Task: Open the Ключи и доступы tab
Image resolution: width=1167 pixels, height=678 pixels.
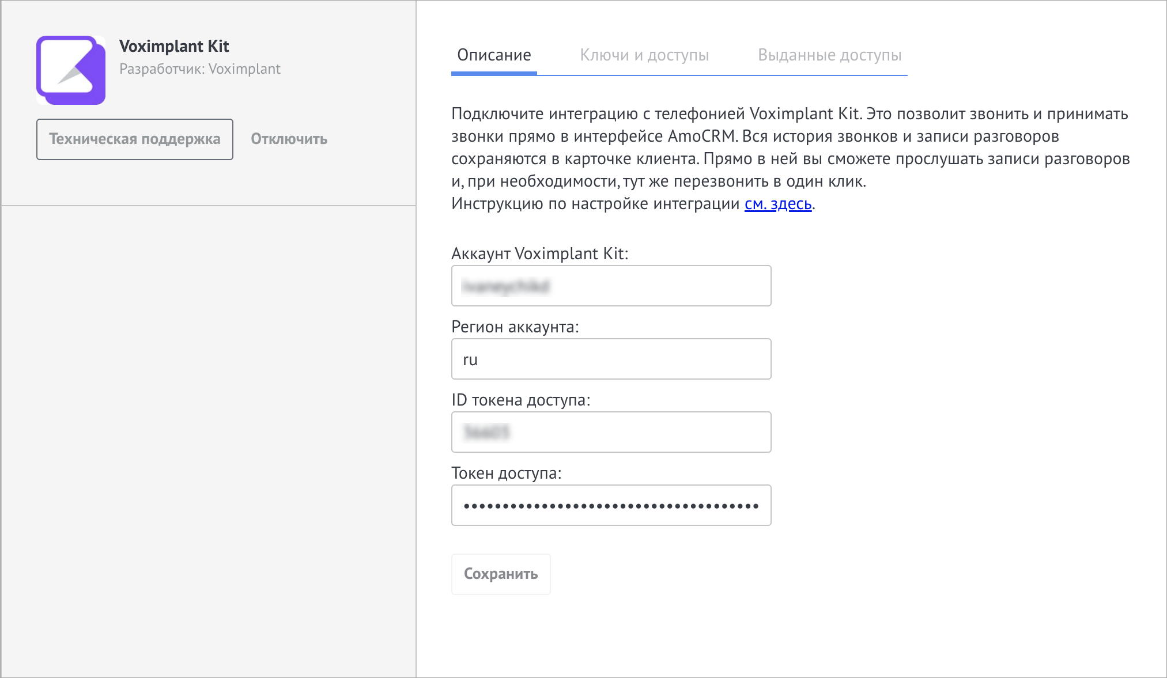Action: pos(644,55)
